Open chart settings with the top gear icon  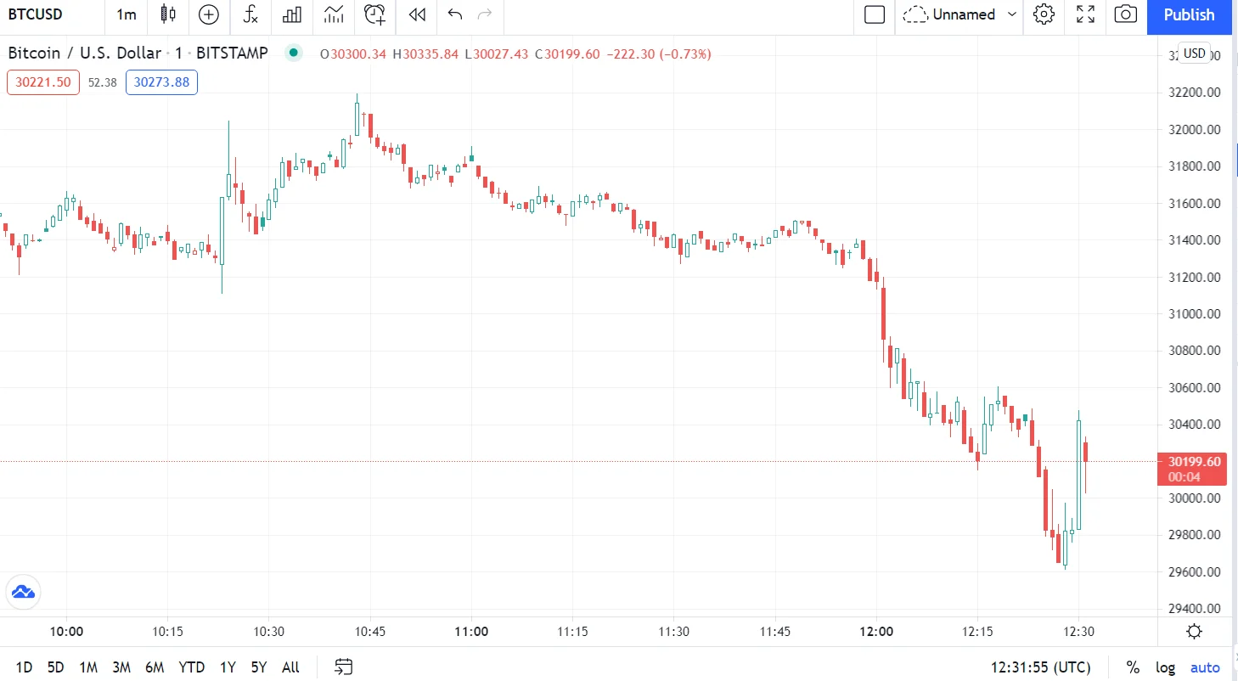1044,14
